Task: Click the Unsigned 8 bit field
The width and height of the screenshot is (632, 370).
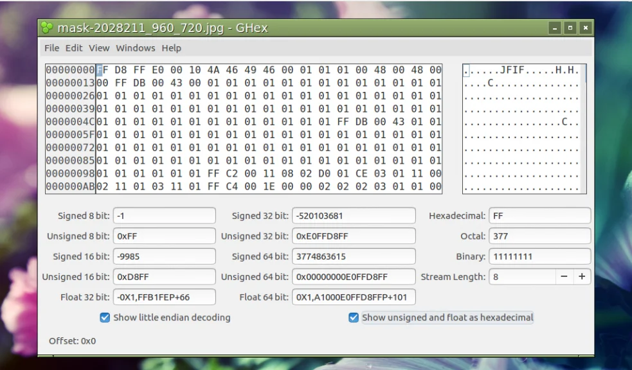Action: click(x=165, y=236)
